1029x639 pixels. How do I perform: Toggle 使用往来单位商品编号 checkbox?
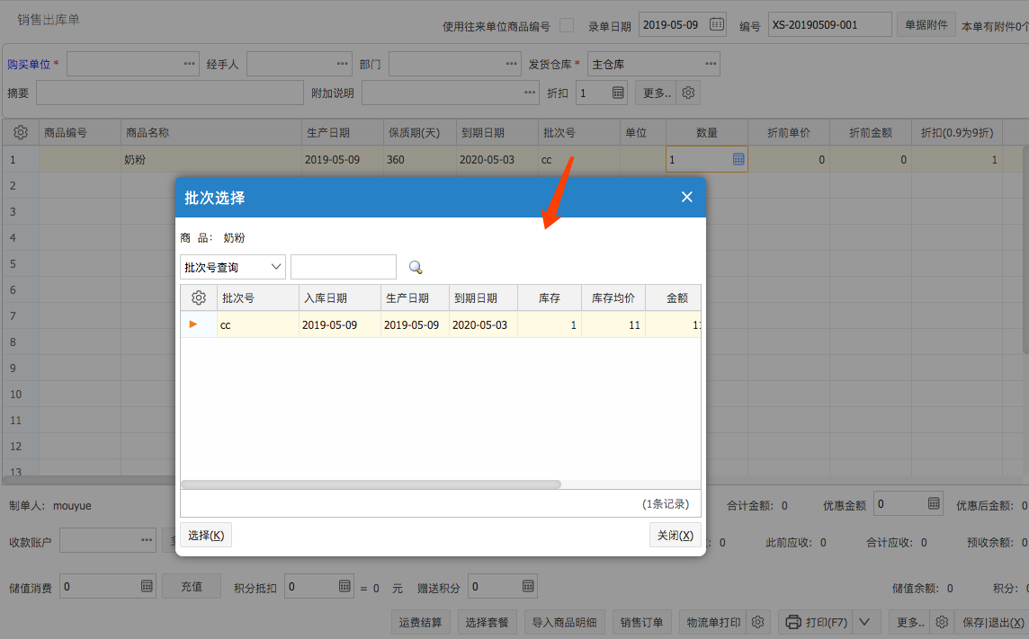[x=567, y=25]
